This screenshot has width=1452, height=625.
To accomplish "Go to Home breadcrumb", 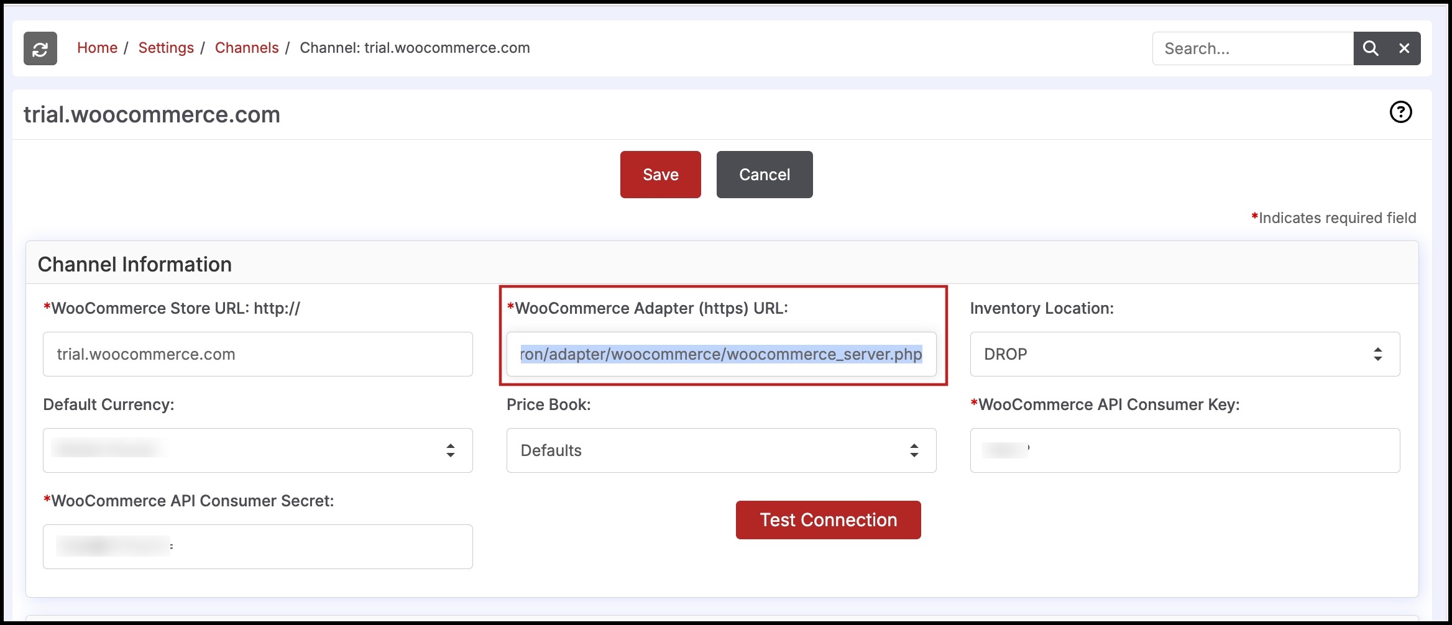I will (x=97, y=48).
